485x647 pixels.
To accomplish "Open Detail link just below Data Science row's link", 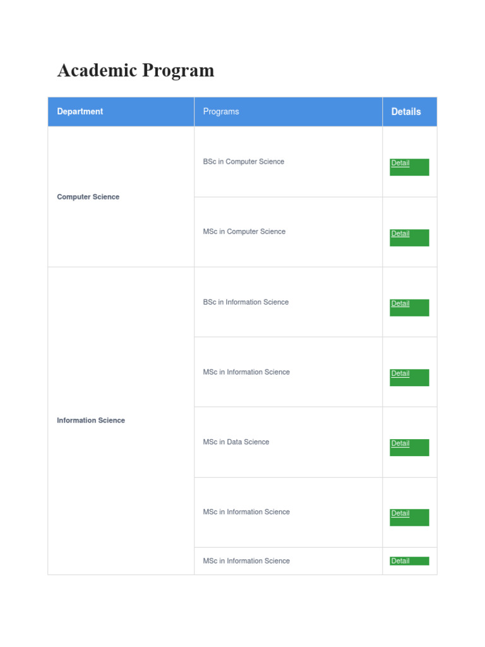I will (x=400, y=514).
